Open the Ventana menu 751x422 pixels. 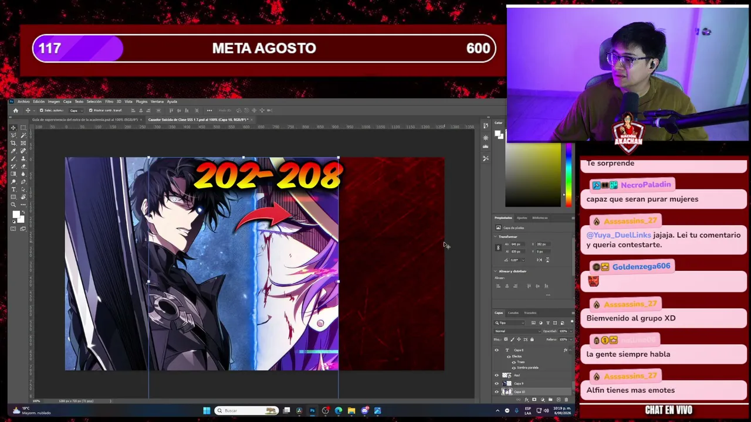click(157, 101)
